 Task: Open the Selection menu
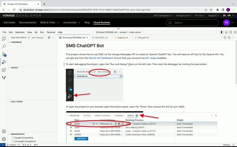[20, 32]
